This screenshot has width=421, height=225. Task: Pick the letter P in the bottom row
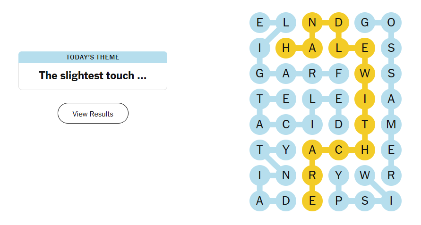click(338, 201)
